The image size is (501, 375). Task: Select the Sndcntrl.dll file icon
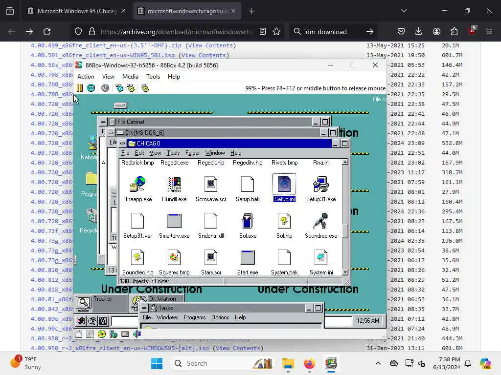pyautogui.click(x=211, y=221)
